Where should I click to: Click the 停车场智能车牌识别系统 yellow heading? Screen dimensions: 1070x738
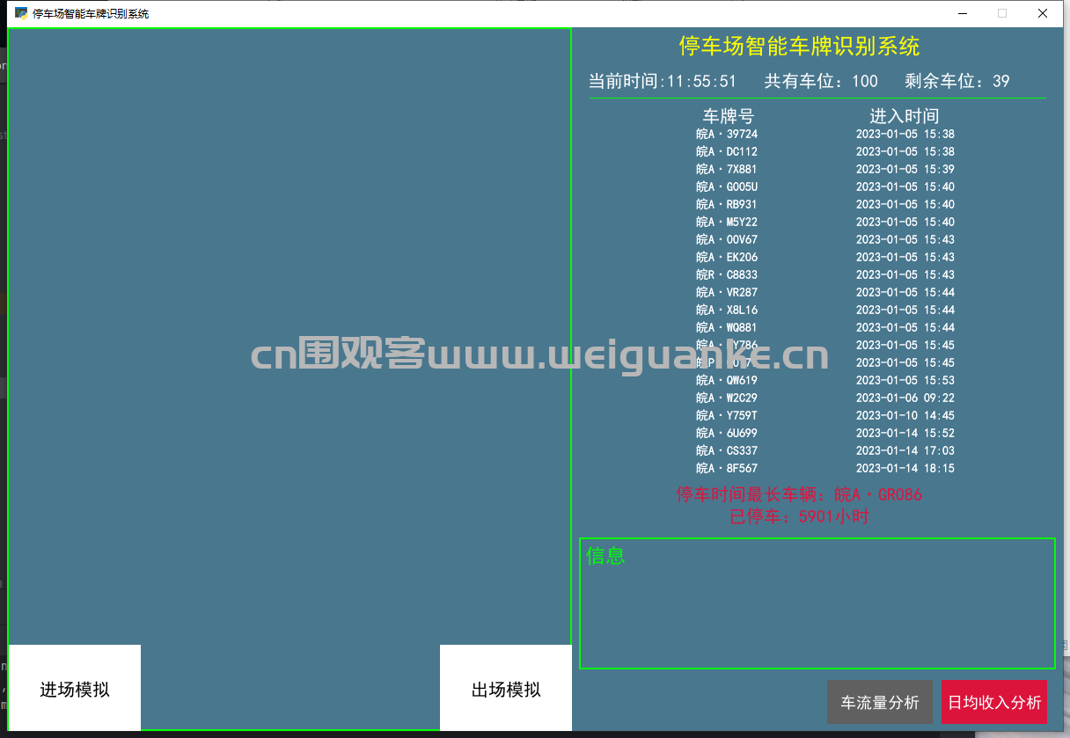point(799,46)
